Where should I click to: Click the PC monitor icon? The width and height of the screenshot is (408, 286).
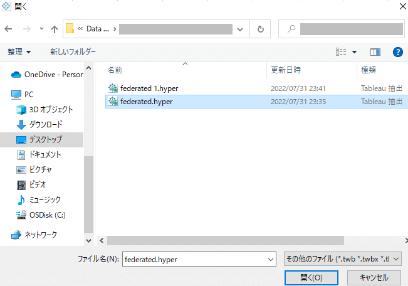click(16, 95)
